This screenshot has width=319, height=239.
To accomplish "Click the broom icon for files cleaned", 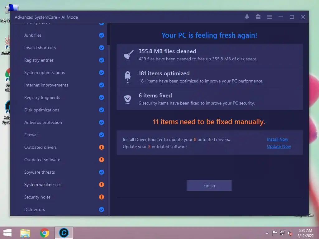I will (x=128, y=55).
